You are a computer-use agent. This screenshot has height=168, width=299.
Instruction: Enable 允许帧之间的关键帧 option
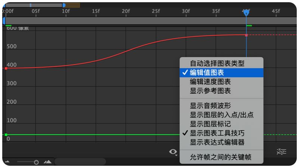[221, 157]
